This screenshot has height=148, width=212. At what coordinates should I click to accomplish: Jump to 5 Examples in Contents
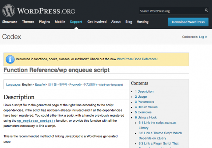click(143, 112)
